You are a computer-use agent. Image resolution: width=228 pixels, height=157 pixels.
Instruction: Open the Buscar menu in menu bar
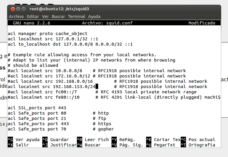[x=58, y=16]
